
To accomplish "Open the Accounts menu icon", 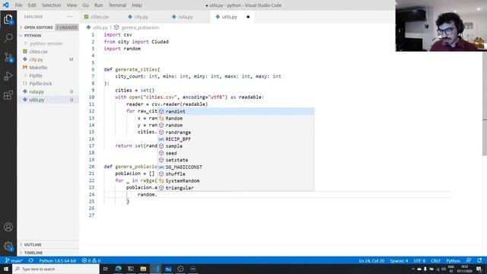I will (x=8, y=227).
